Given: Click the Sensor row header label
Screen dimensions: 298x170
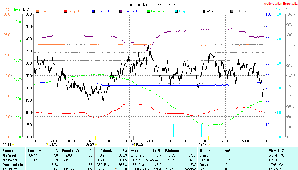Looking at the screenshot, I should tap(8, 150).
